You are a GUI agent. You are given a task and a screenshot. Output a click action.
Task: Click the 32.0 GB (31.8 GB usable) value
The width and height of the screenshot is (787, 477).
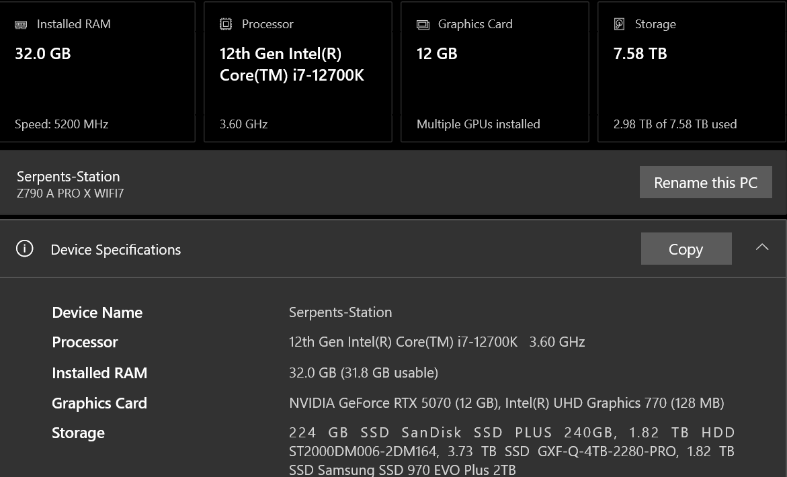click(x=363, y=372)
